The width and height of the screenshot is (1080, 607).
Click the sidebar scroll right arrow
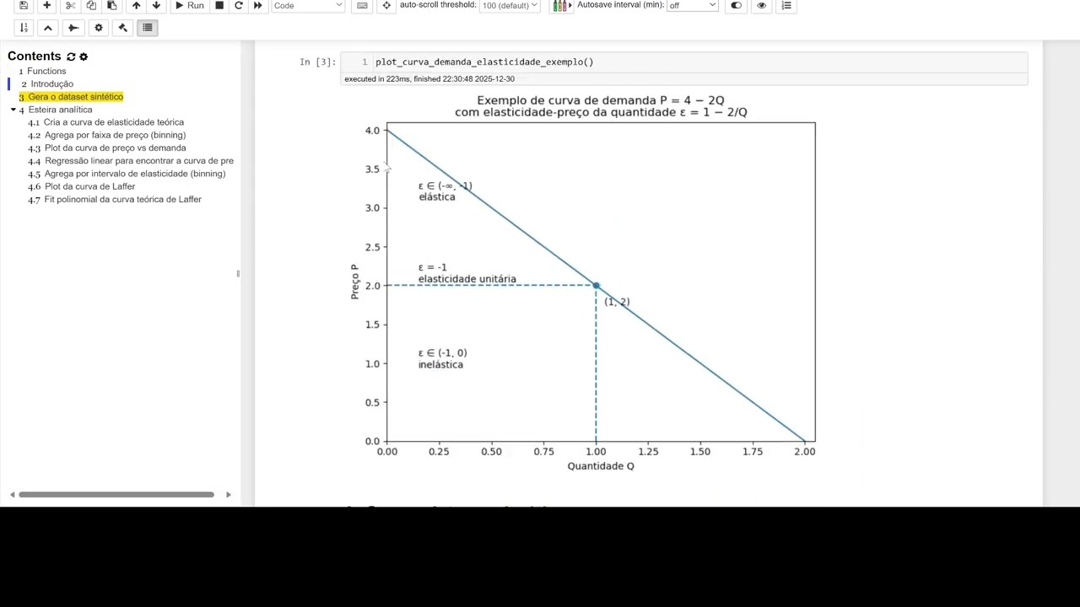click(228, 495)
